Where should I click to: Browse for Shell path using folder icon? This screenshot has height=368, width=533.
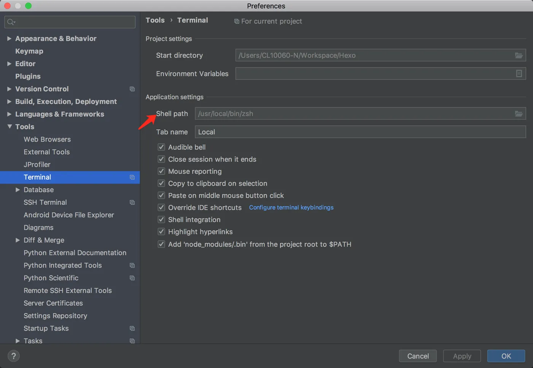click(519, 114)
